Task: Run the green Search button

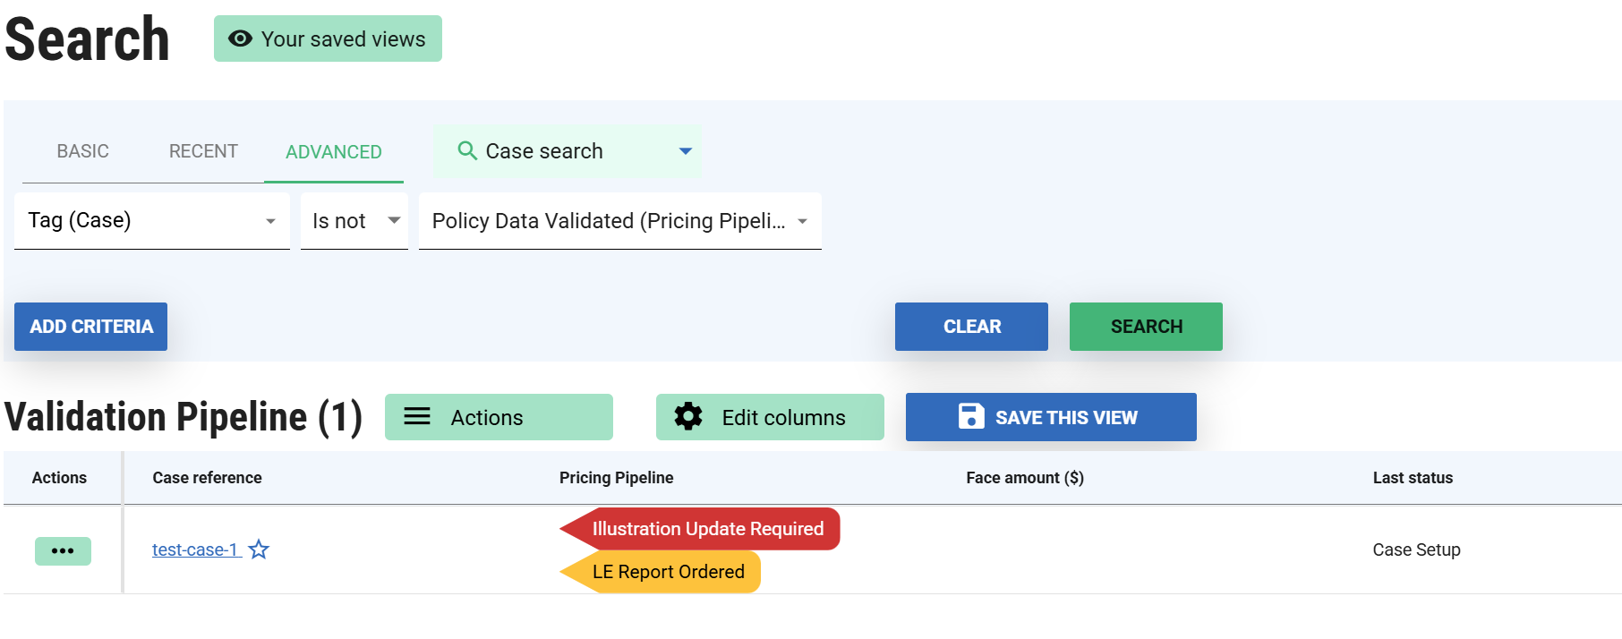Action: (x=1146, y=327)
